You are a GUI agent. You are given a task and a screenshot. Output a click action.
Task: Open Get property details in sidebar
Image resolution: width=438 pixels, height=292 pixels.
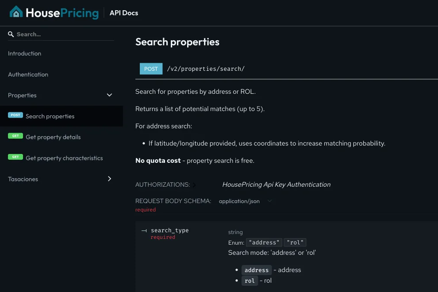tap(53, 137)
